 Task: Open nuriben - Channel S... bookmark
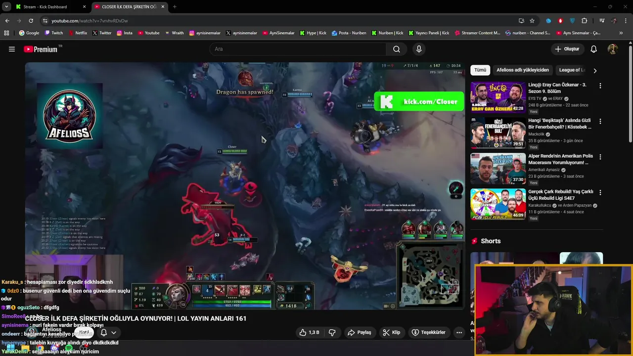coord(528,33)
